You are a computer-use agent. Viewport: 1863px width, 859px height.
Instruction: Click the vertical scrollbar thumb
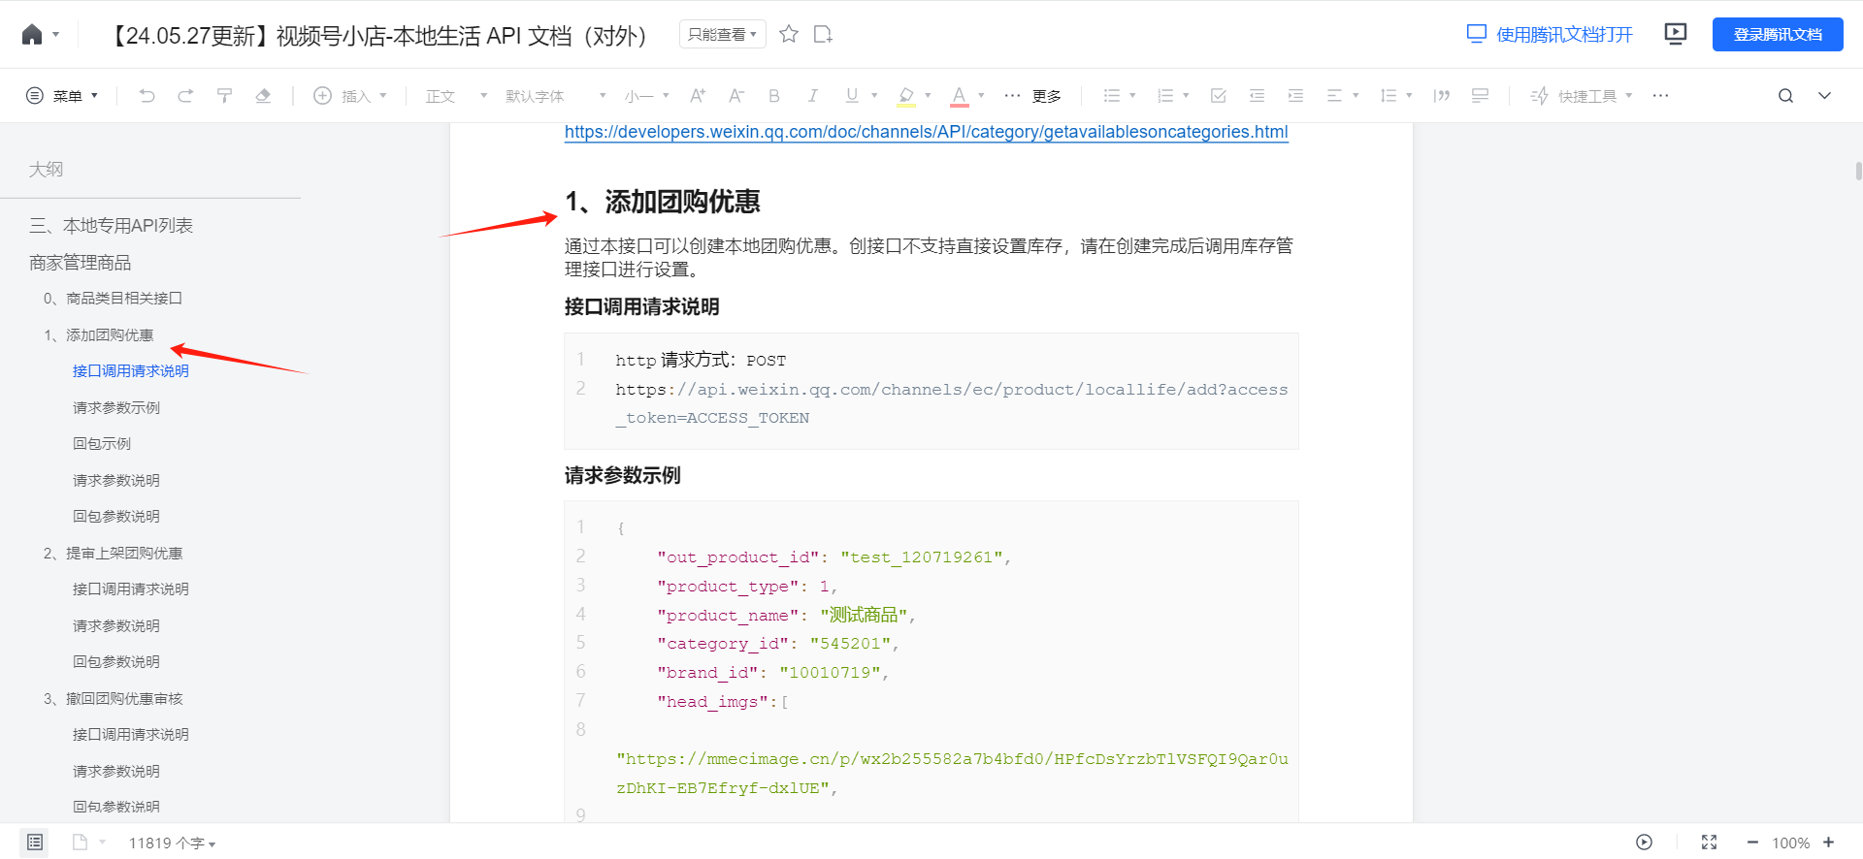pyautogui.click(x=1858, y=172)
